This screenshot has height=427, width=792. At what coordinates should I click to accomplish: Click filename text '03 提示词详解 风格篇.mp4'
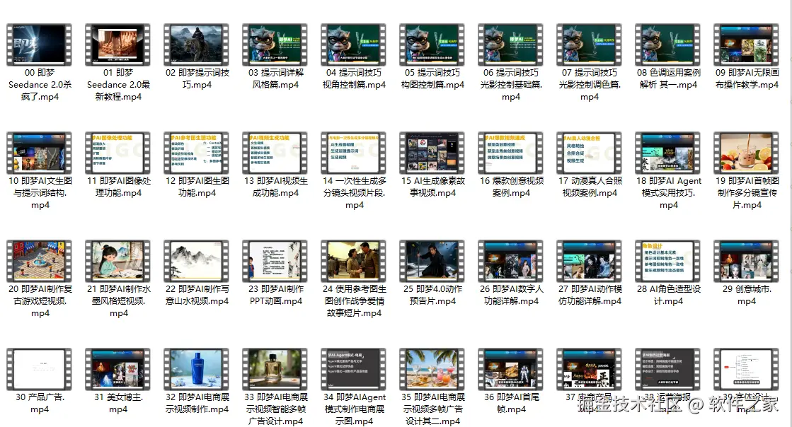click(x=276, y=78)
